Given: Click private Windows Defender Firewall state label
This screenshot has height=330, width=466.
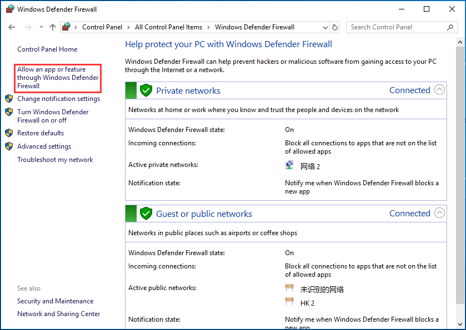Looking at the screenshot, I should pyautogui.click(x=177, y=130).
